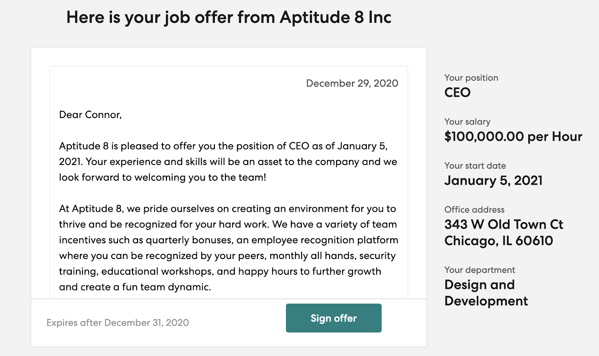Screen dimensions: 599x356
Task: Select the January 5, 2021 start date
Action: (x=493, y=181)
